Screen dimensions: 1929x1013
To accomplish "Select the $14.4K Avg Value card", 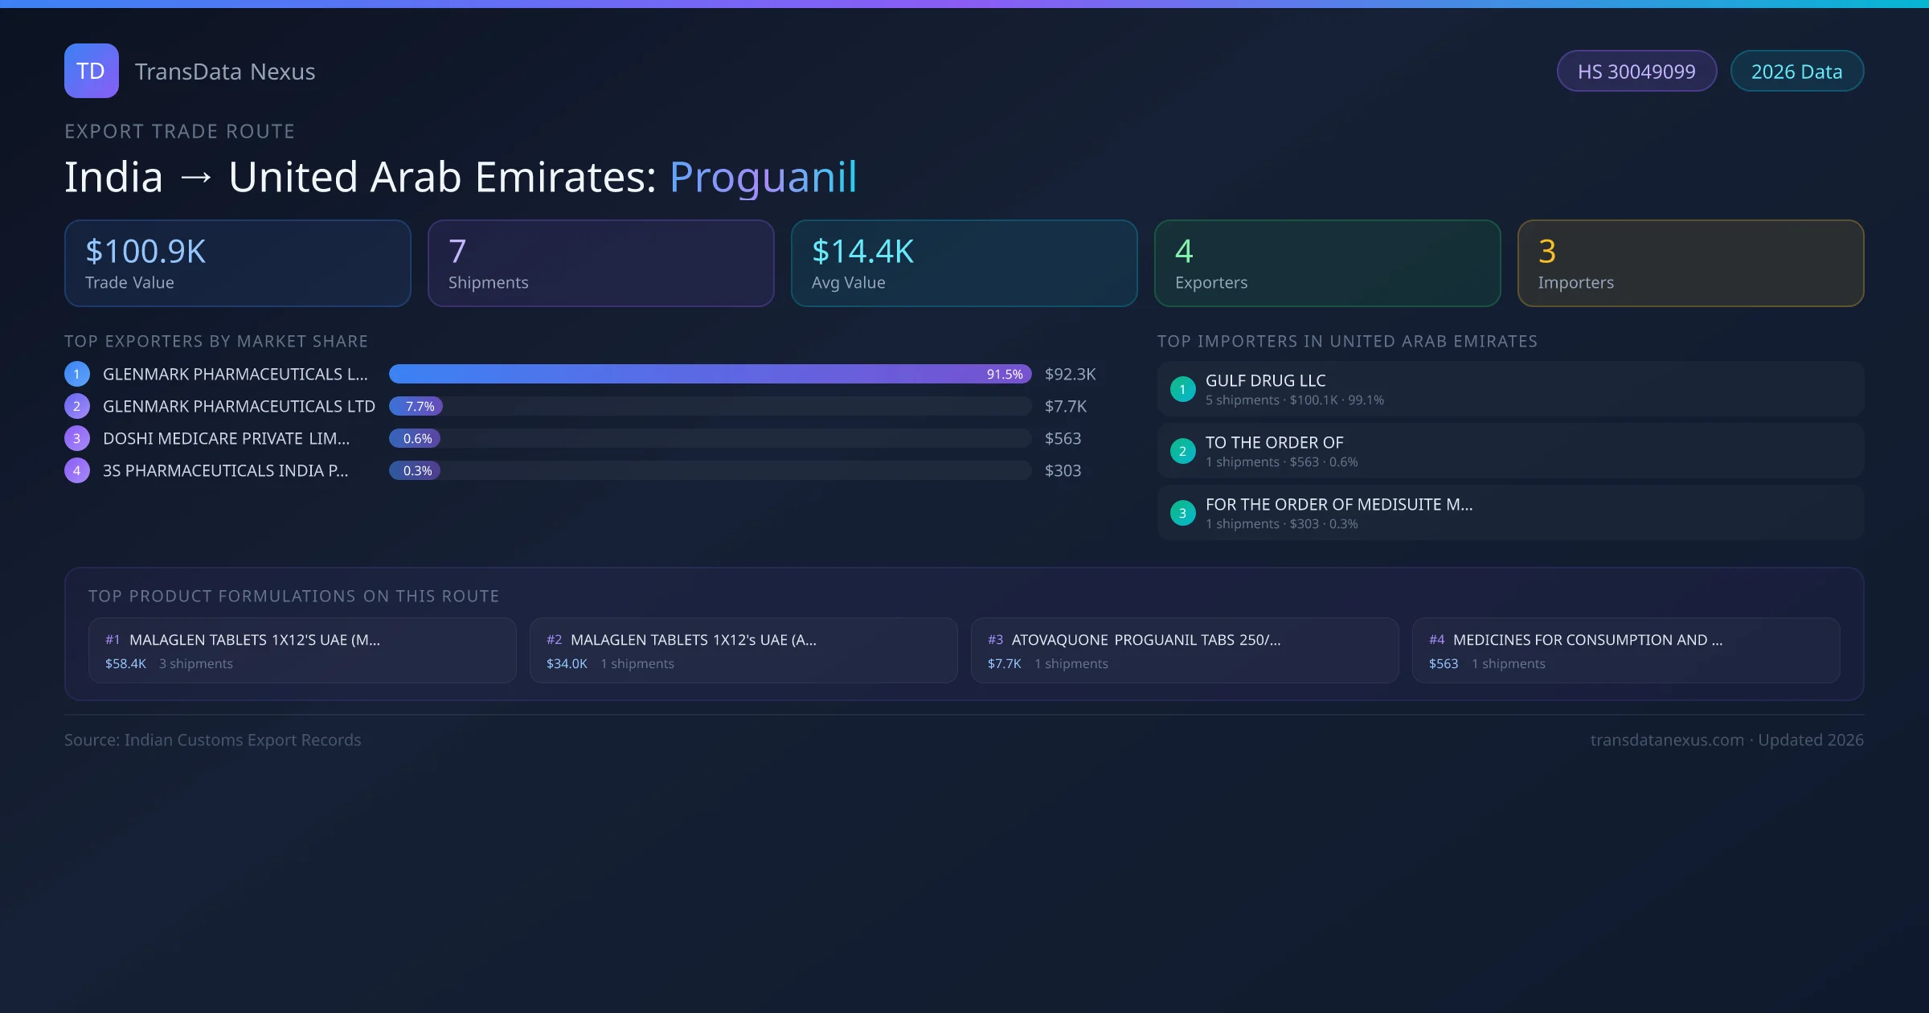I will pyautogui.click(x=964, y=264).
